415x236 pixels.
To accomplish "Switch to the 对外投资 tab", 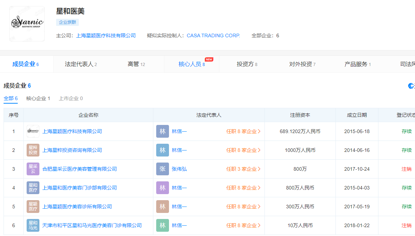I will coord(302,64).
